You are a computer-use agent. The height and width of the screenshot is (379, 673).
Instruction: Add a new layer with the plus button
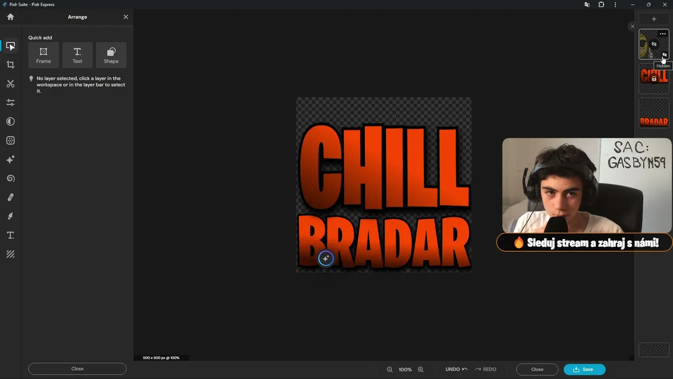[654, 19]
